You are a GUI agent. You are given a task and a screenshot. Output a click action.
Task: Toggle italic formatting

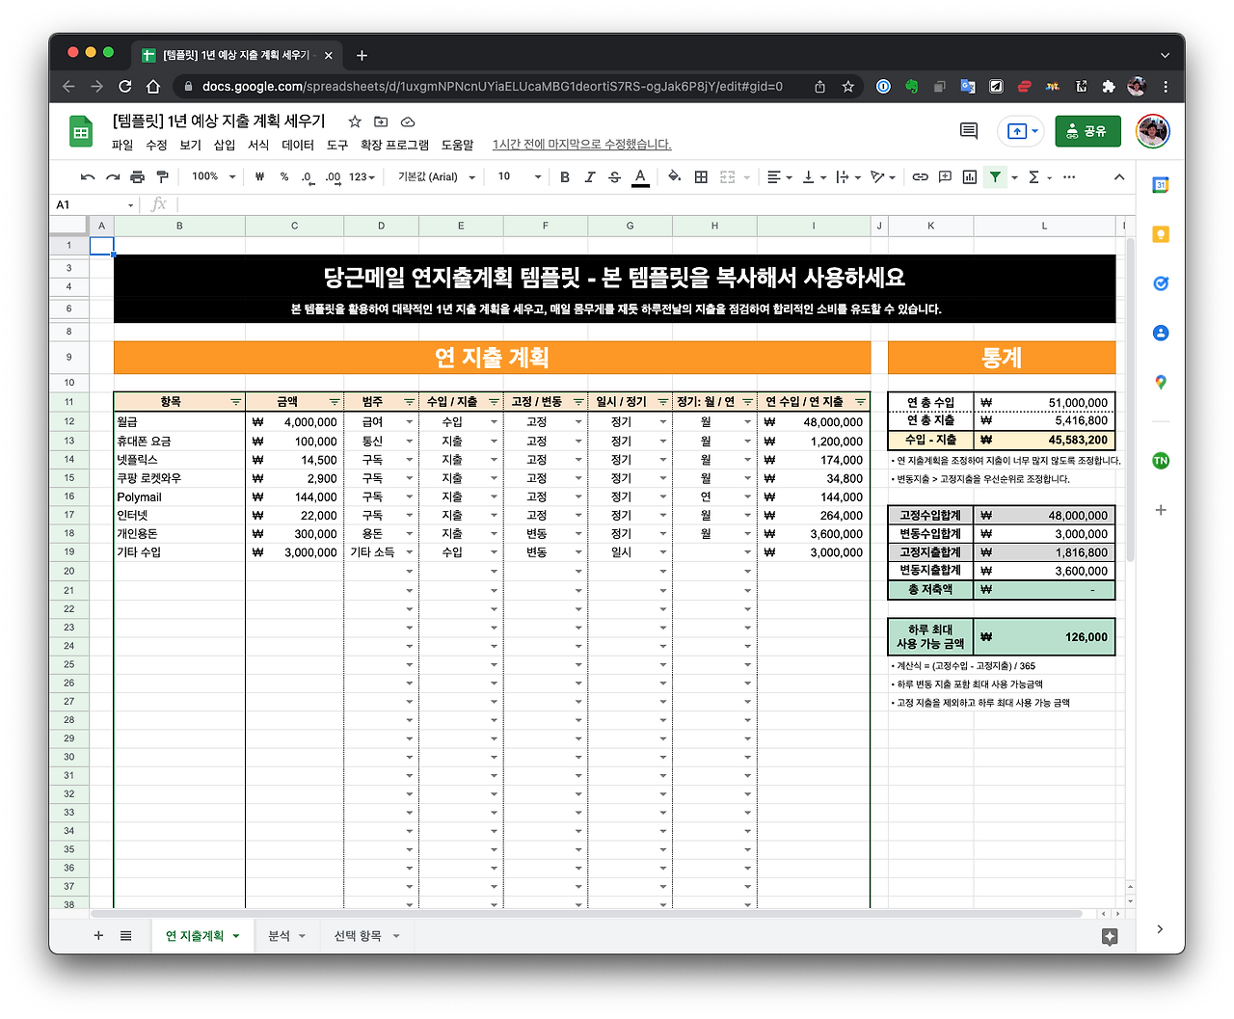(x=590, y=177)
